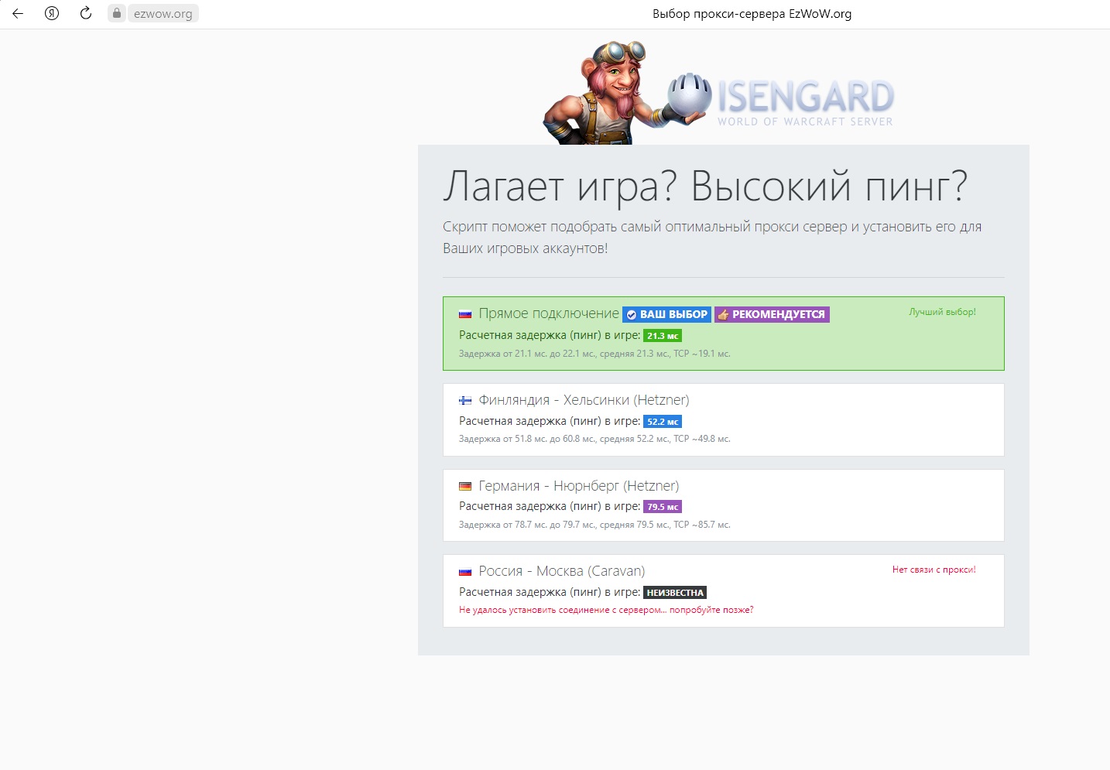1110x770 pixels.
Task: Click the script description paragraph
Action: pos(712,238)
